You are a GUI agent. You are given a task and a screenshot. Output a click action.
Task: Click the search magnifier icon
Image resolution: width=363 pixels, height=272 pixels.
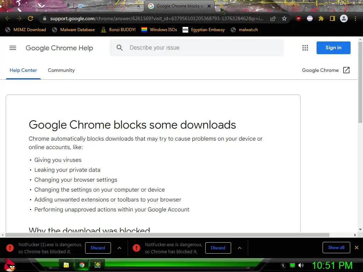click(119, 48)
